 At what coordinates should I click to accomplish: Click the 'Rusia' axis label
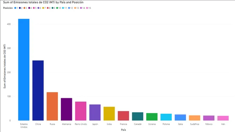52,124
